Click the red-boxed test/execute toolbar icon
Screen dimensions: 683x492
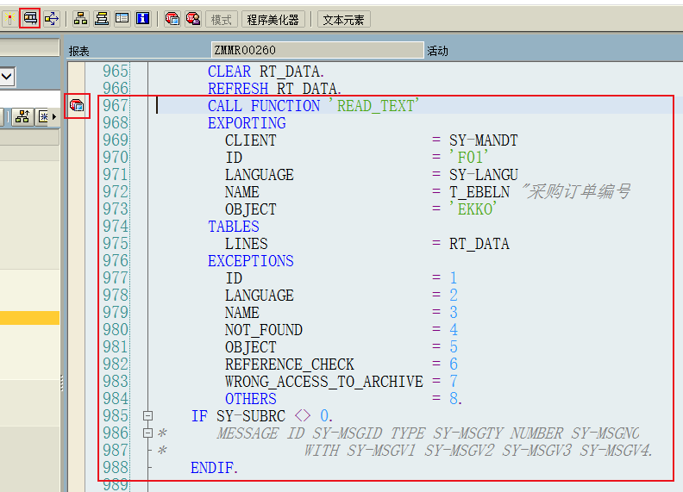coord(30,19)
